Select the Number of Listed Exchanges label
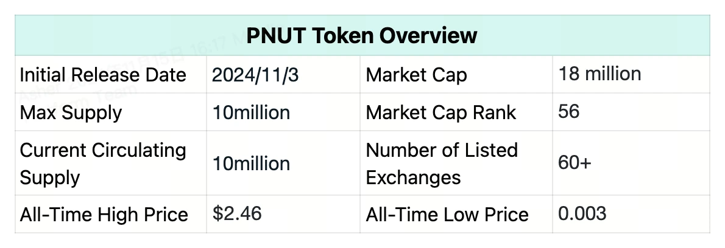The height and width of the screenshot is (248, 725). 442,164
